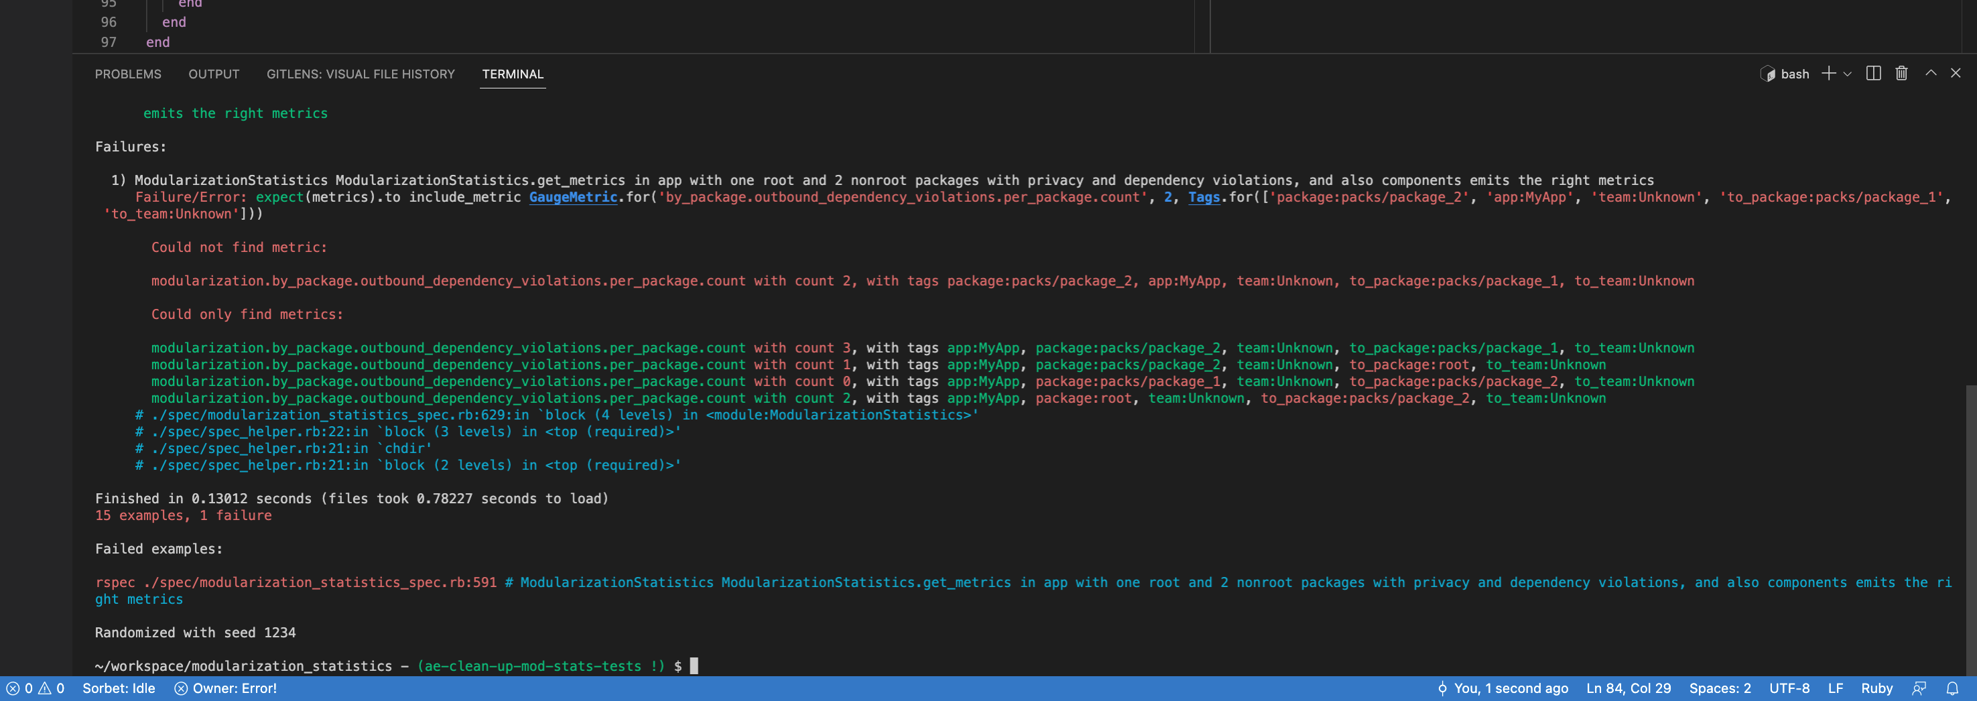Click 'Failed examples:' text

(159, 550)
